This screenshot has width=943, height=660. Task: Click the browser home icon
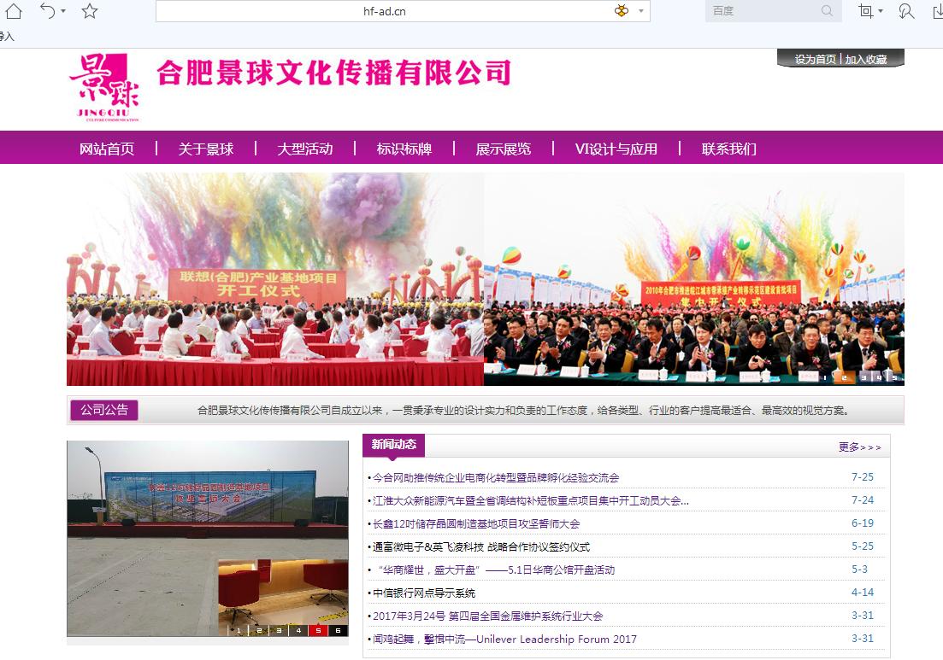[14, 11]
